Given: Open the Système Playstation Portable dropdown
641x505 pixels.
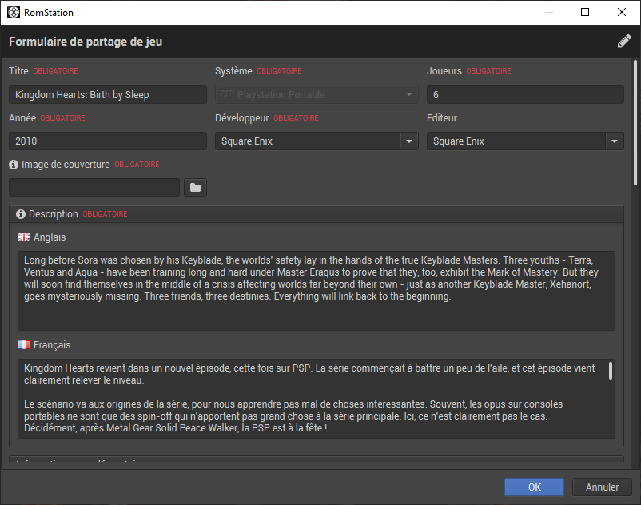Looking at the screenshot, I should [317, 95].
